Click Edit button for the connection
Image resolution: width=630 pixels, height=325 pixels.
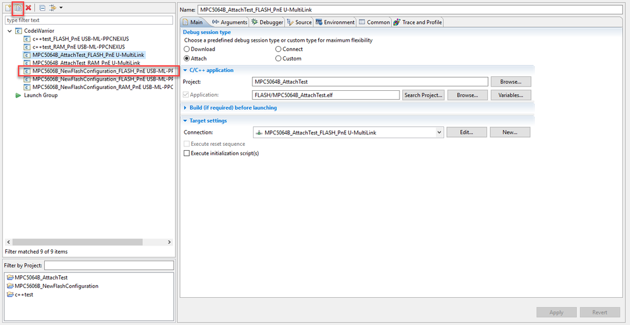pos(467,132)
